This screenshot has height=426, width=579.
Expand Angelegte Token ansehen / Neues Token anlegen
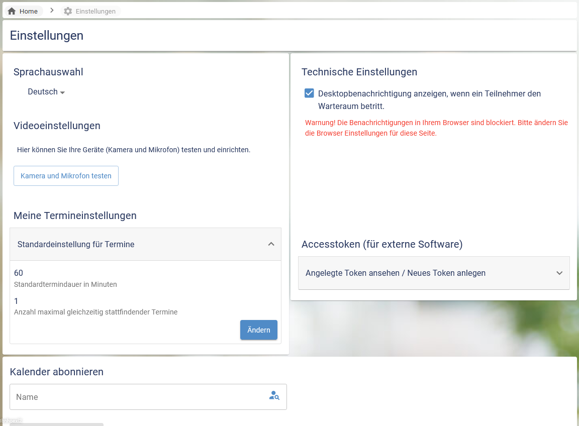coord(395,273)
